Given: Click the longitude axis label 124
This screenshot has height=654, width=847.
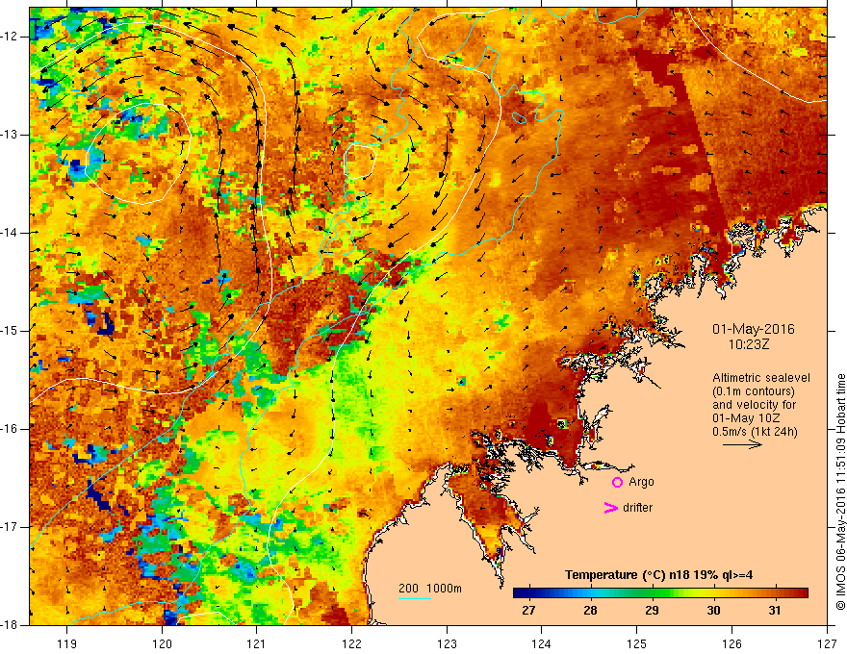Looking at the screenshot, I should pyautogui.click(x=542, y=643).
